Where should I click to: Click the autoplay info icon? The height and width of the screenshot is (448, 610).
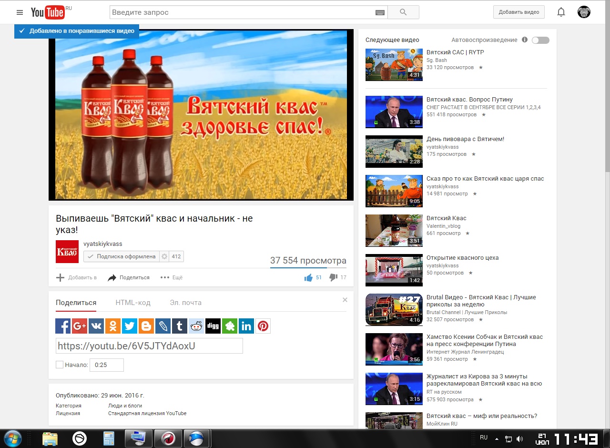pyautogui.click(x=524, y=40)
